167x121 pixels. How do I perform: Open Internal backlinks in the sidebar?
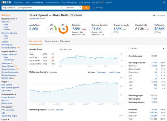click(9, 48)
